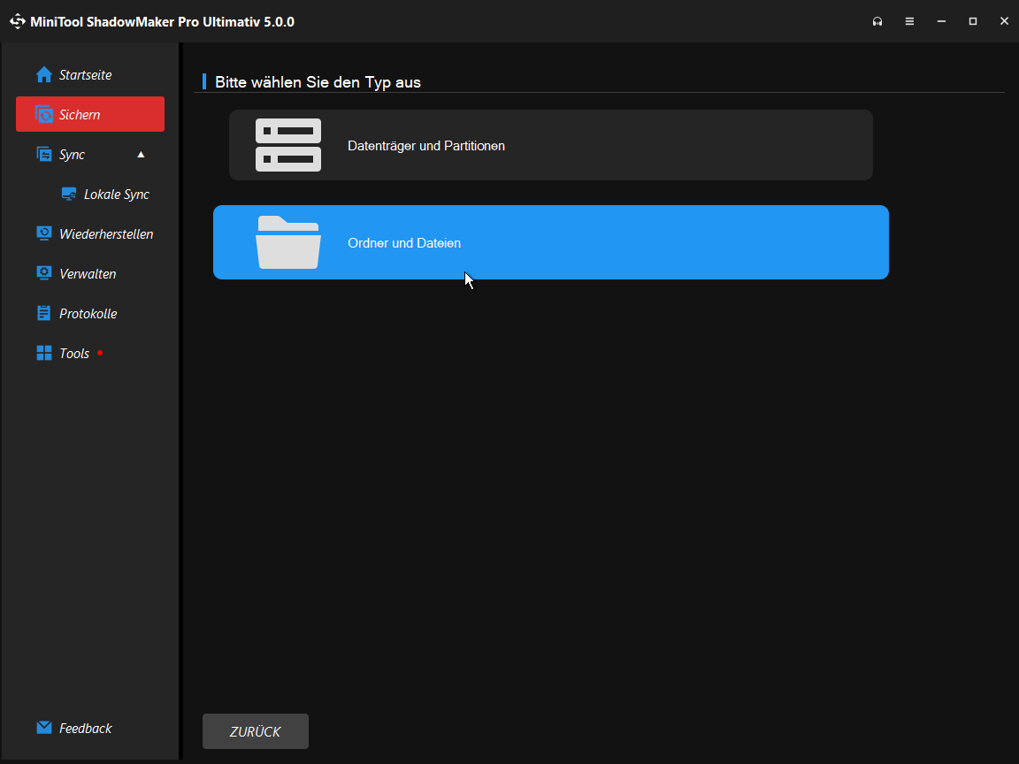Close the ShadowMaker window

click(x=1004, y=21)
